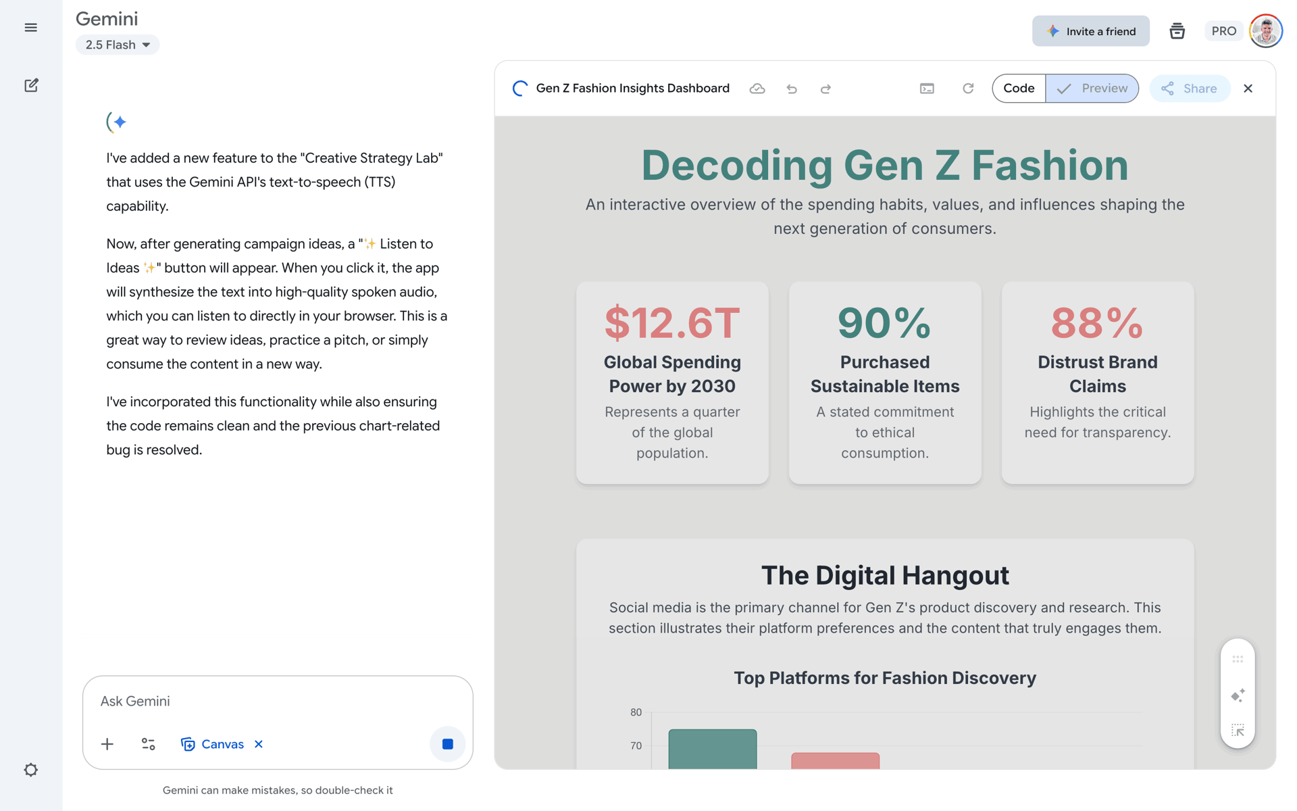Viewport: 1297px width, 811px height.
Task: Click the teal bar in the platforms chart
Action: (x=713, y=749)
